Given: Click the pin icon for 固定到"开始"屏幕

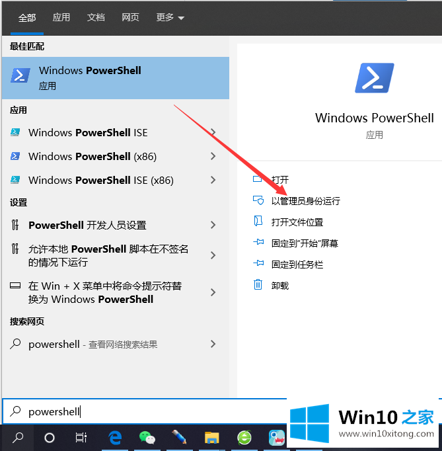Looking at the screenshot, I should click(258, 242).
